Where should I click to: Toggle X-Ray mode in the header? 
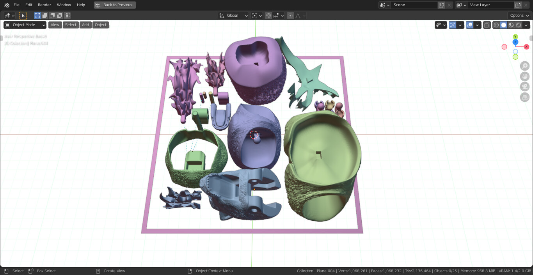(x=487, y=25)
